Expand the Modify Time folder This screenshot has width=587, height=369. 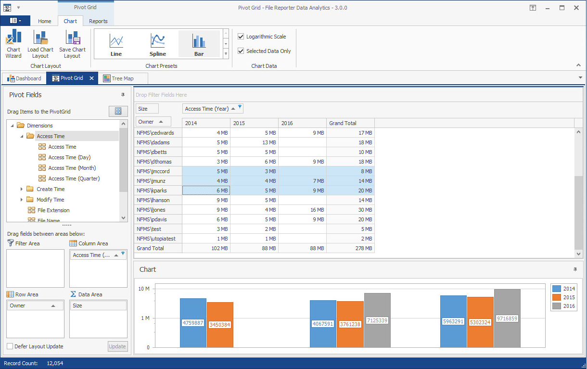coord(22,200)
